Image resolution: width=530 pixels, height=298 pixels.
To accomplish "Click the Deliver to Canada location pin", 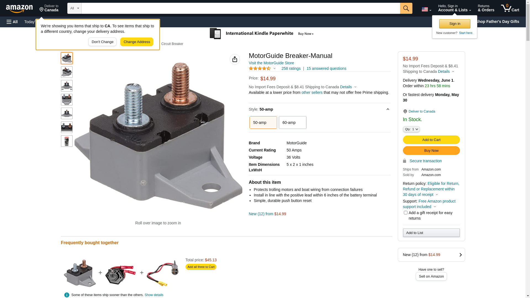I will coord(405,111).
